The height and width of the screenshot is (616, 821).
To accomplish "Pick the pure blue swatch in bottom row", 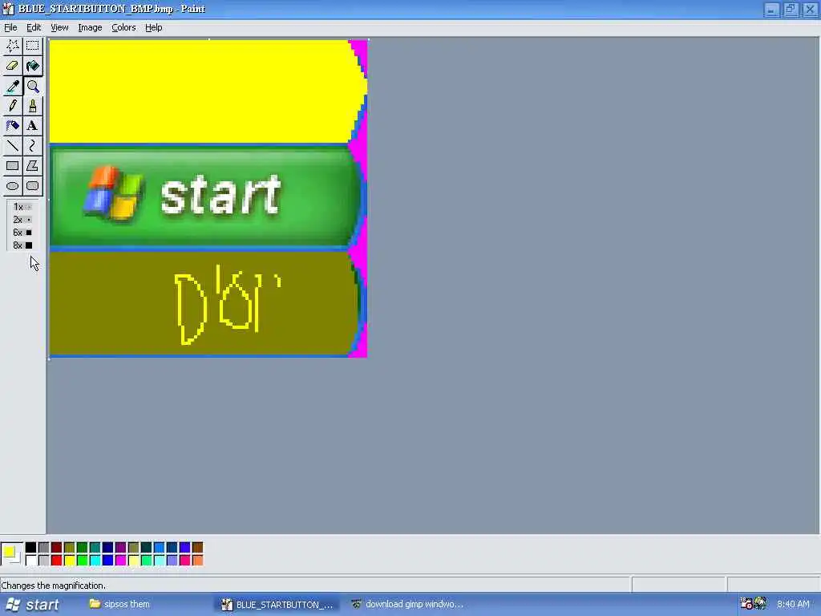I will [108, 561].
